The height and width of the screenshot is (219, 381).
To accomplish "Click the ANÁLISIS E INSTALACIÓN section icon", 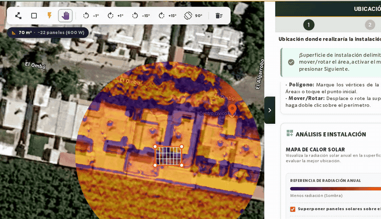I will tap(290, 133).
